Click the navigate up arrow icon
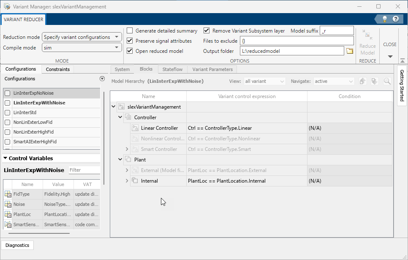 point(362,81)
